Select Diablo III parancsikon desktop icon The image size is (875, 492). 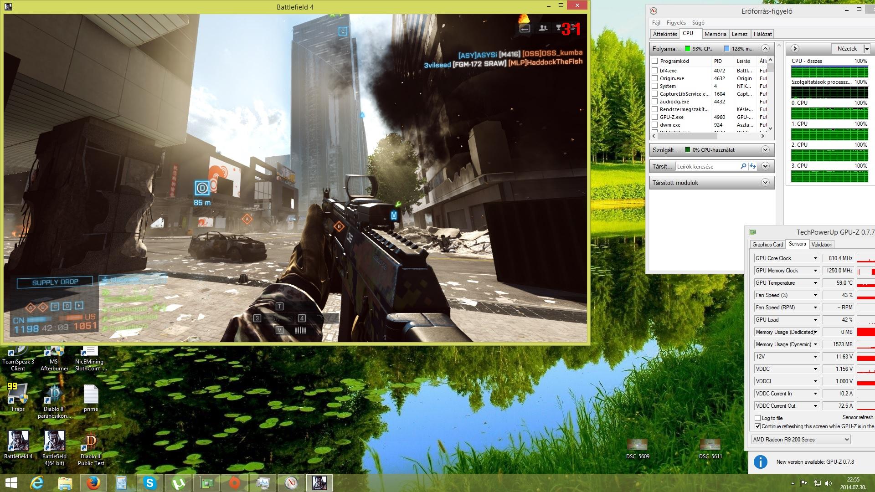click(54, 401)
